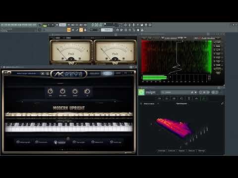Click the Modern Upright instrument title

click(x=69, y=108)
